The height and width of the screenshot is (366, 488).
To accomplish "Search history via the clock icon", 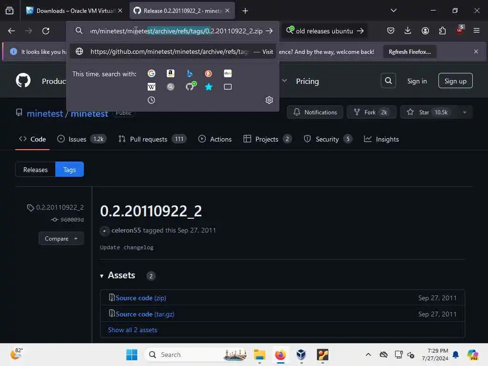I will click(x=151, y=100).
